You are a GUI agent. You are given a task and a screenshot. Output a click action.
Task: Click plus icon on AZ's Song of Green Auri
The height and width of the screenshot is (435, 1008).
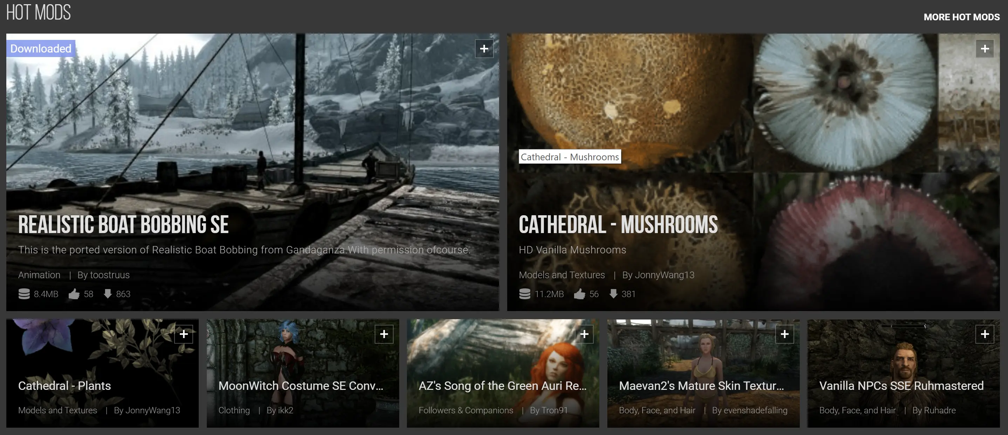click(x=584, y=334)
